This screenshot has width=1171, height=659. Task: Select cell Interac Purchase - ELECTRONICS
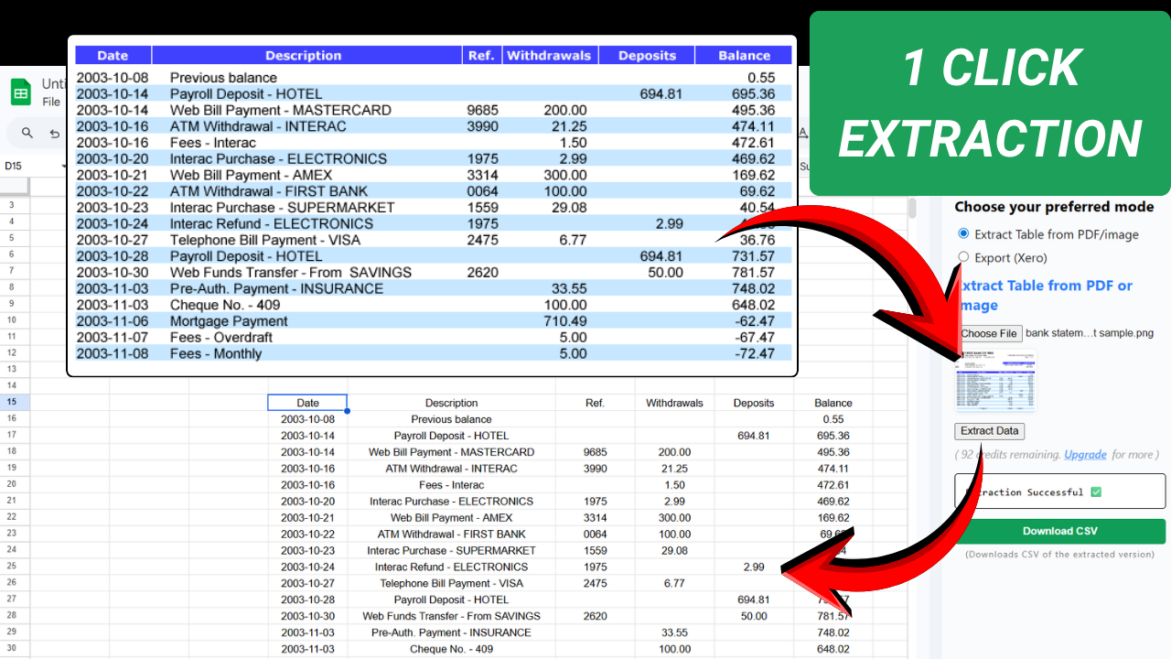(451, 502)
